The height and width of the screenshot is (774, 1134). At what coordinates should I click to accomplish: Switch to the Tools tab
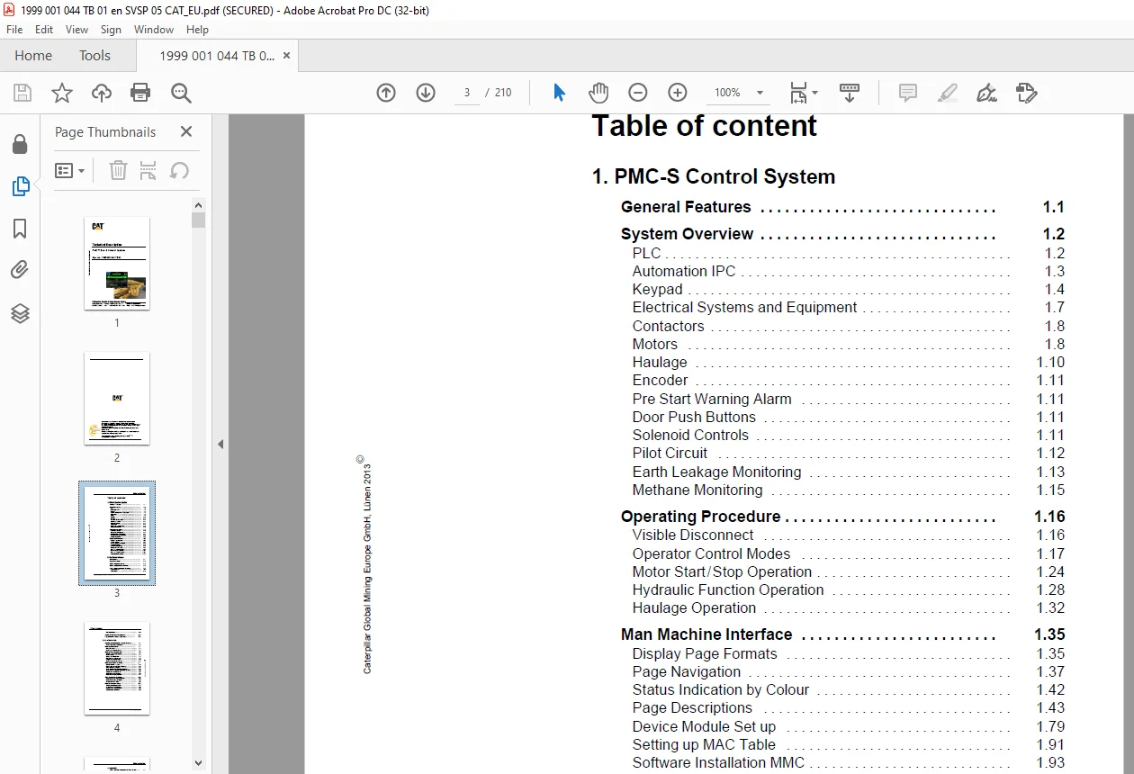pos(94,56)
